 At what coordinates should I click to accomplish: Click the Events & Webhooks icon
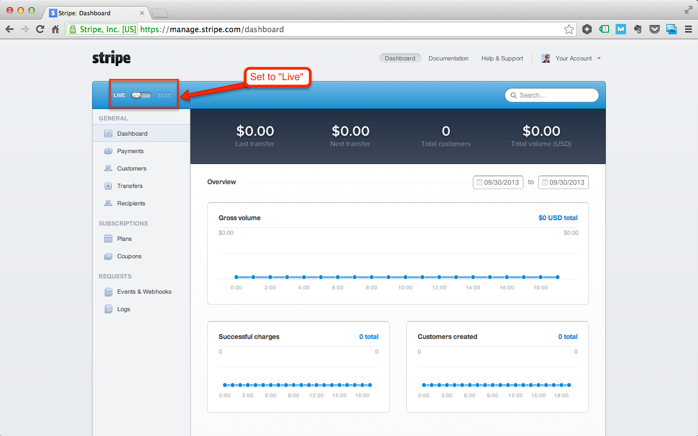coord(108,292)
